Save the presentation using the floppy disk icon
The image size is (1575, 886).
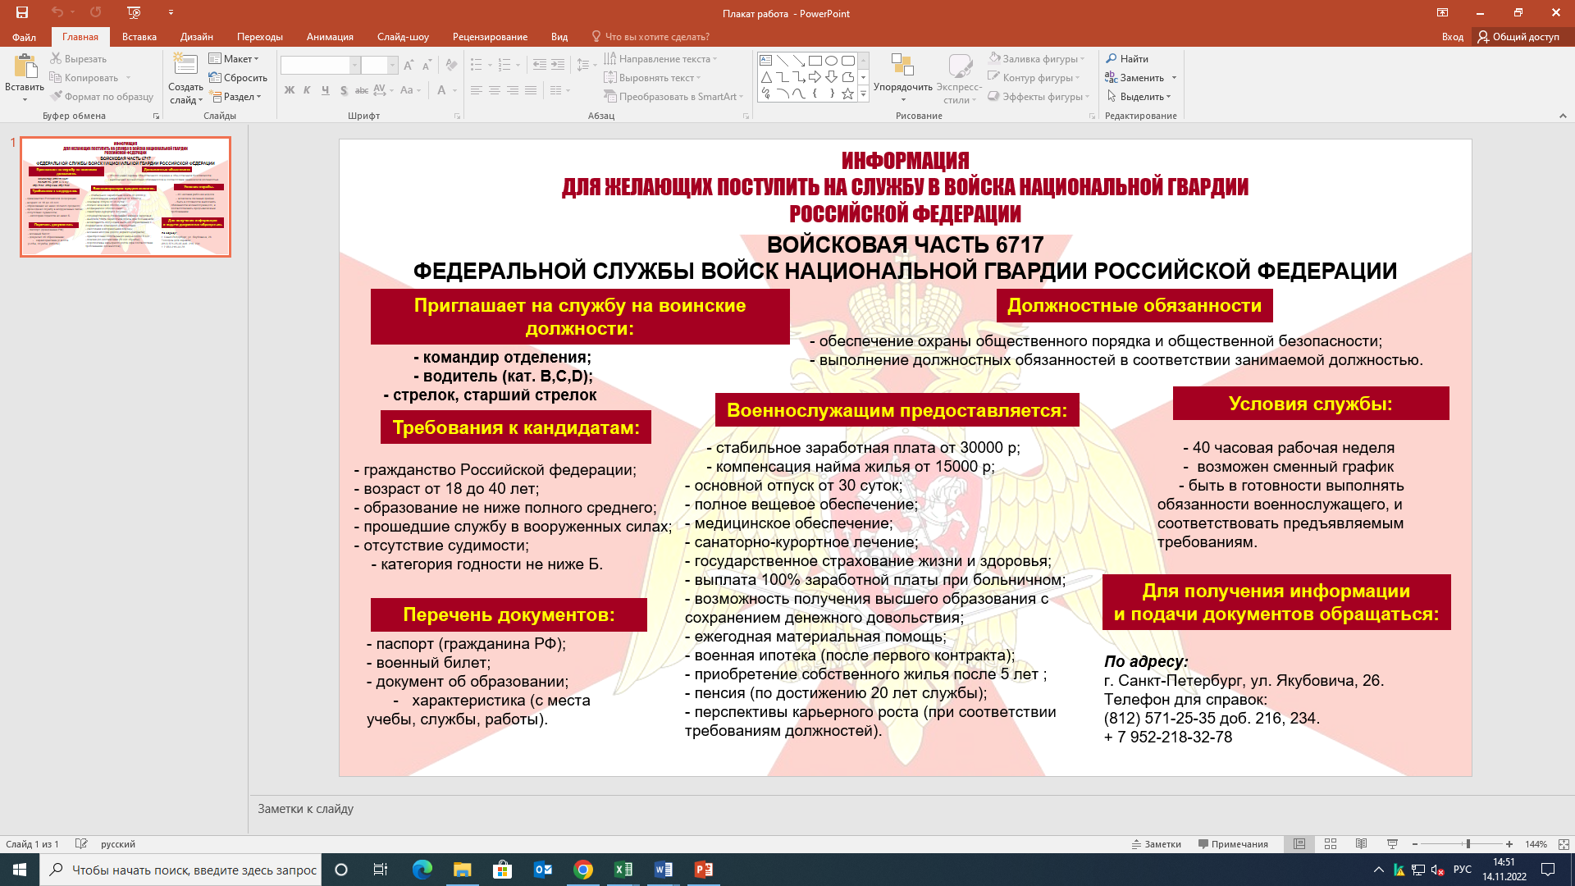(x=21, y=12)
